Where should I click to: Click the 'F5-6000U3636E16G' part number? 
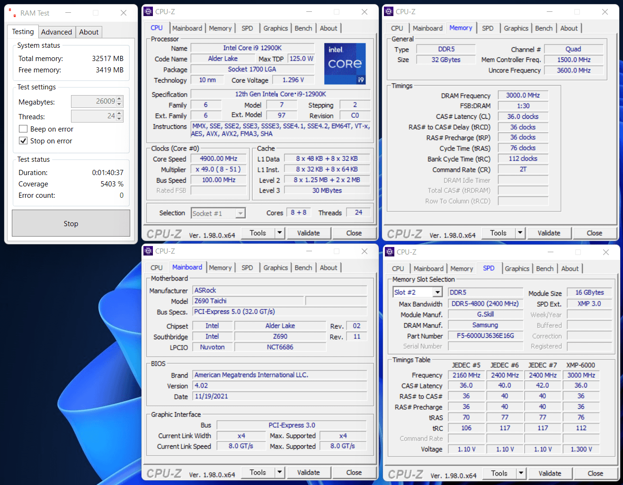[x=485, y=335]
